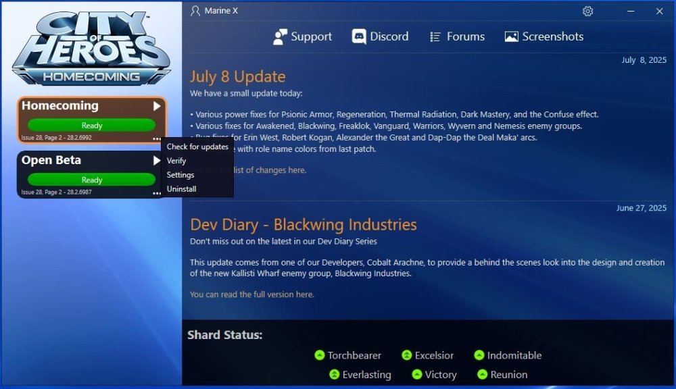The width and height of the screenshot is (676, 389).
Task: Click the Torchbearer shard status icon
Action: [x=320, y=355]
